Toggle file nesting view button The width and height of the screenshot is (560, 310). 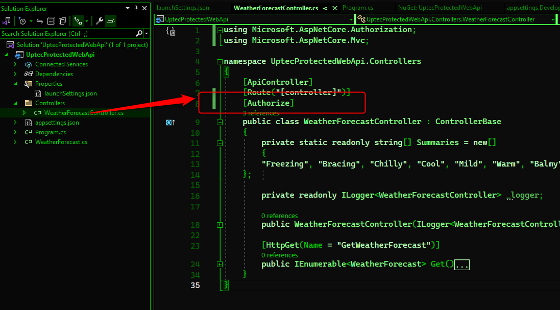click(78, 21)
